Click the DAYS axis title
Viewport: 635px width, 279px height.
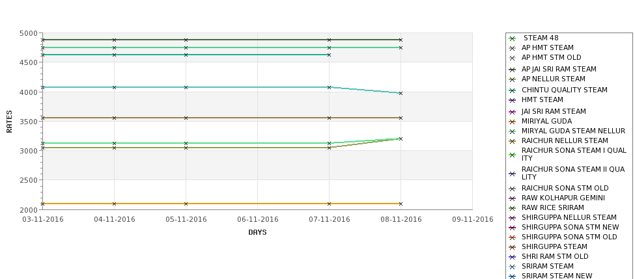pos(257,233)
